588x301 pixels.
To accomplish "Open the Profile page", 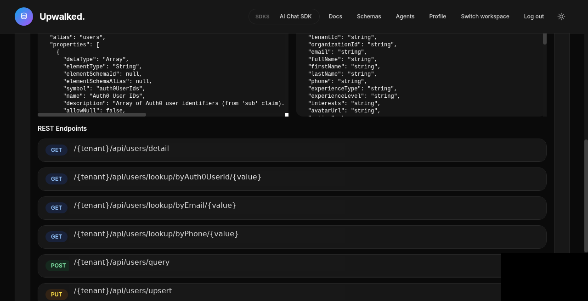I will point(438,17).
